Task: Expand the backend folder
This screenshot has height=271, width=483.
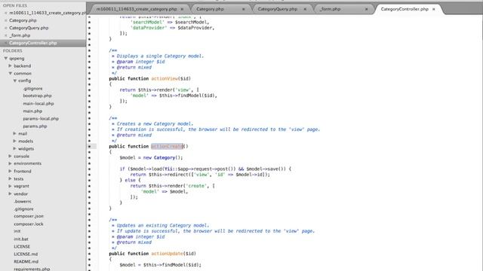Action: (10, 65)
